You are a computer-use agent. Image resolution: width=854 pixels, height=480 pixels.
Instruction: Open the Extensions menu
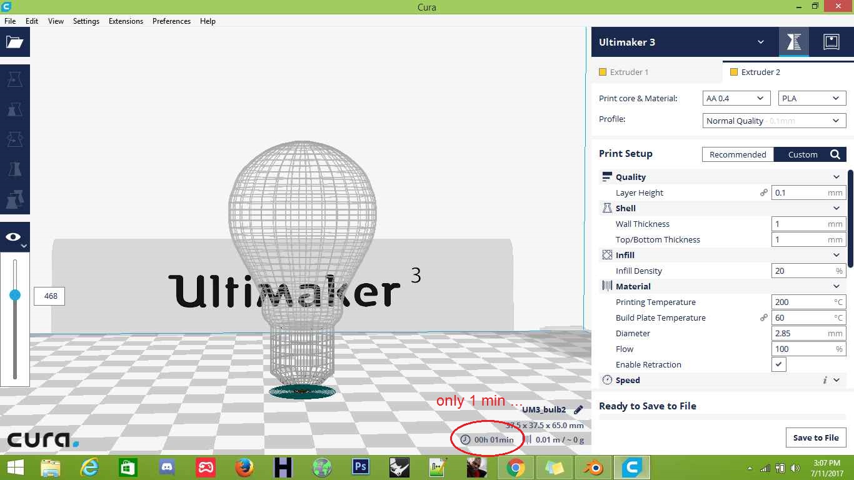coord(126,21)
